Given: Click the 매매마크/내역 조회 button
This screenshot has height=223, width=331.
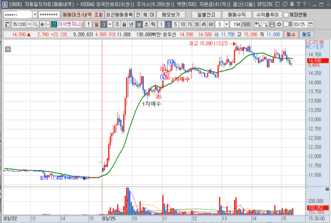Looking at the screenshot, I should point(83,14).
